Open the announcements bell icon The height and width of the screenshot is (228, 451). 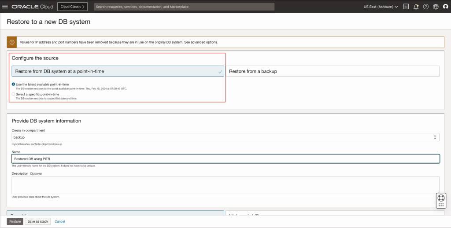coord(416,7)
